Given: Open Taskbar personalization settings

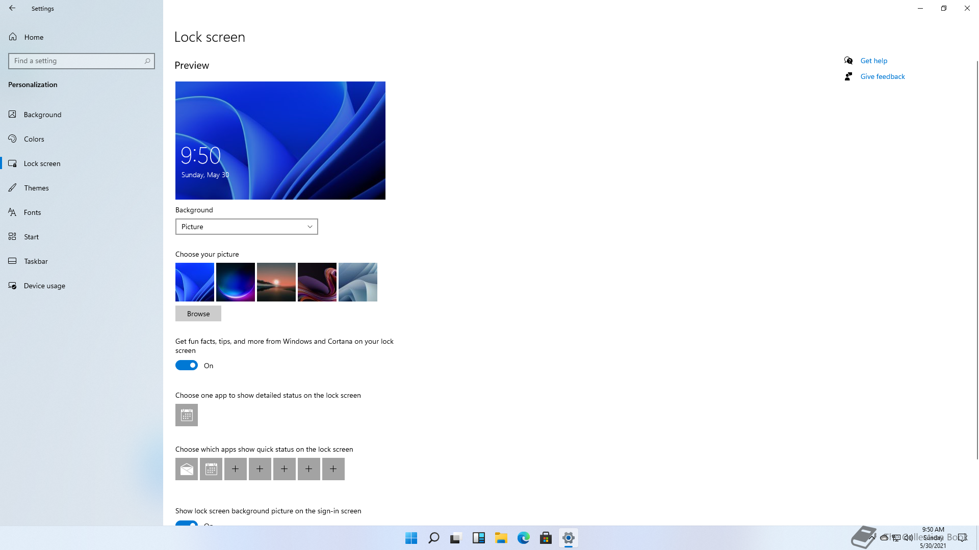Looking at the screenshot, I should pos(82,261).
